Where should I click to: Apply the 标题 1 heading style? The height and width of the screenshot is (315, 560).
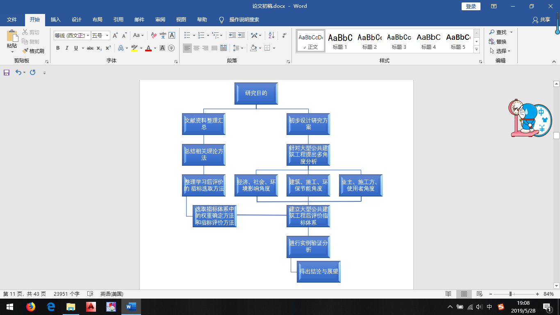point(340,41)
